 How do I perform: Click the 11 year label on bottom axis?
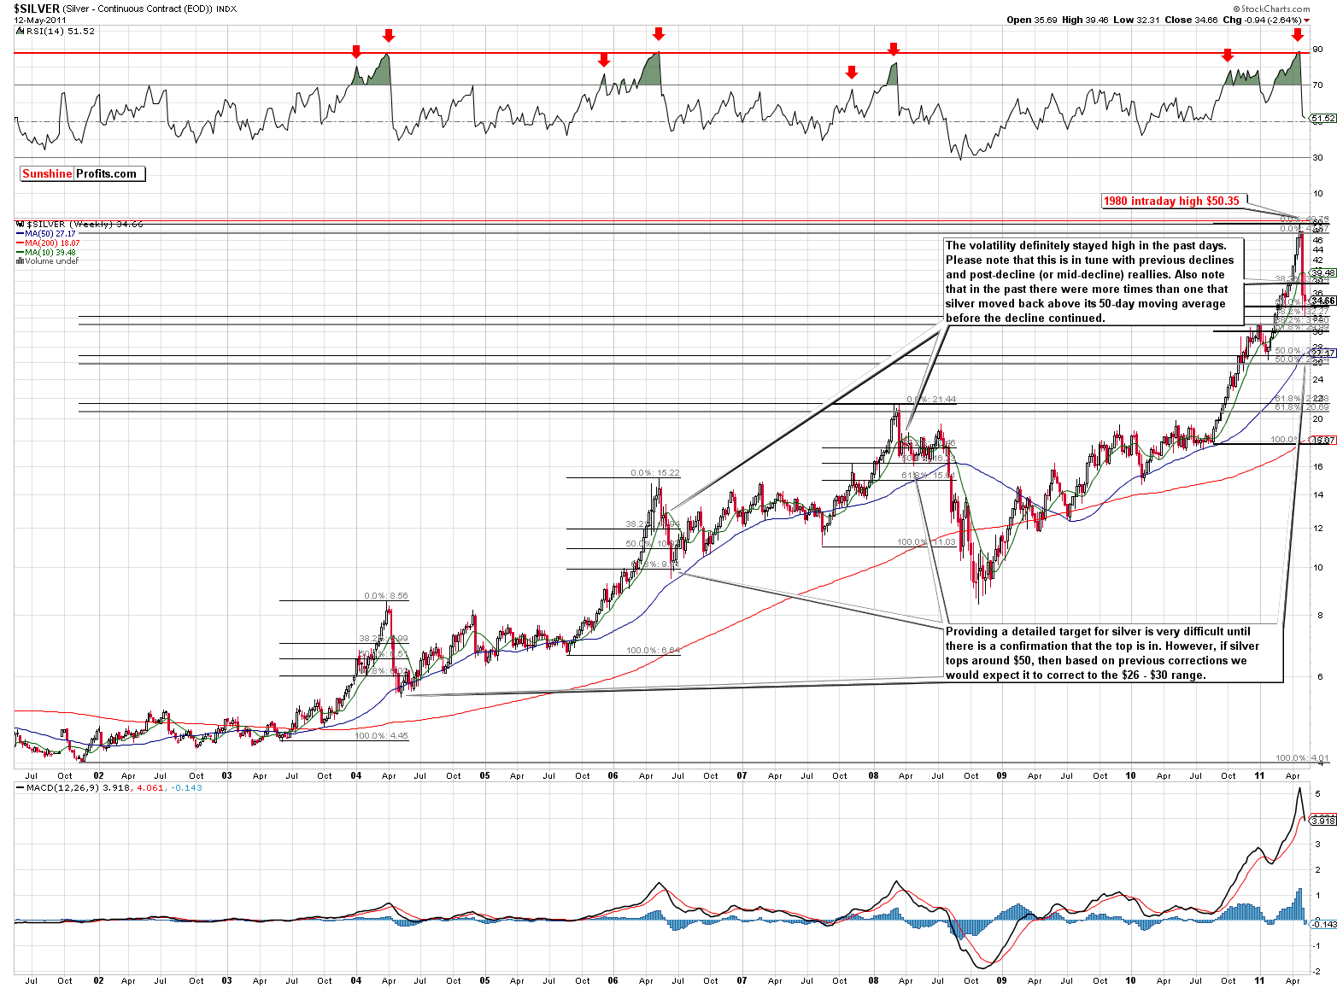[x=1259, y=980]
